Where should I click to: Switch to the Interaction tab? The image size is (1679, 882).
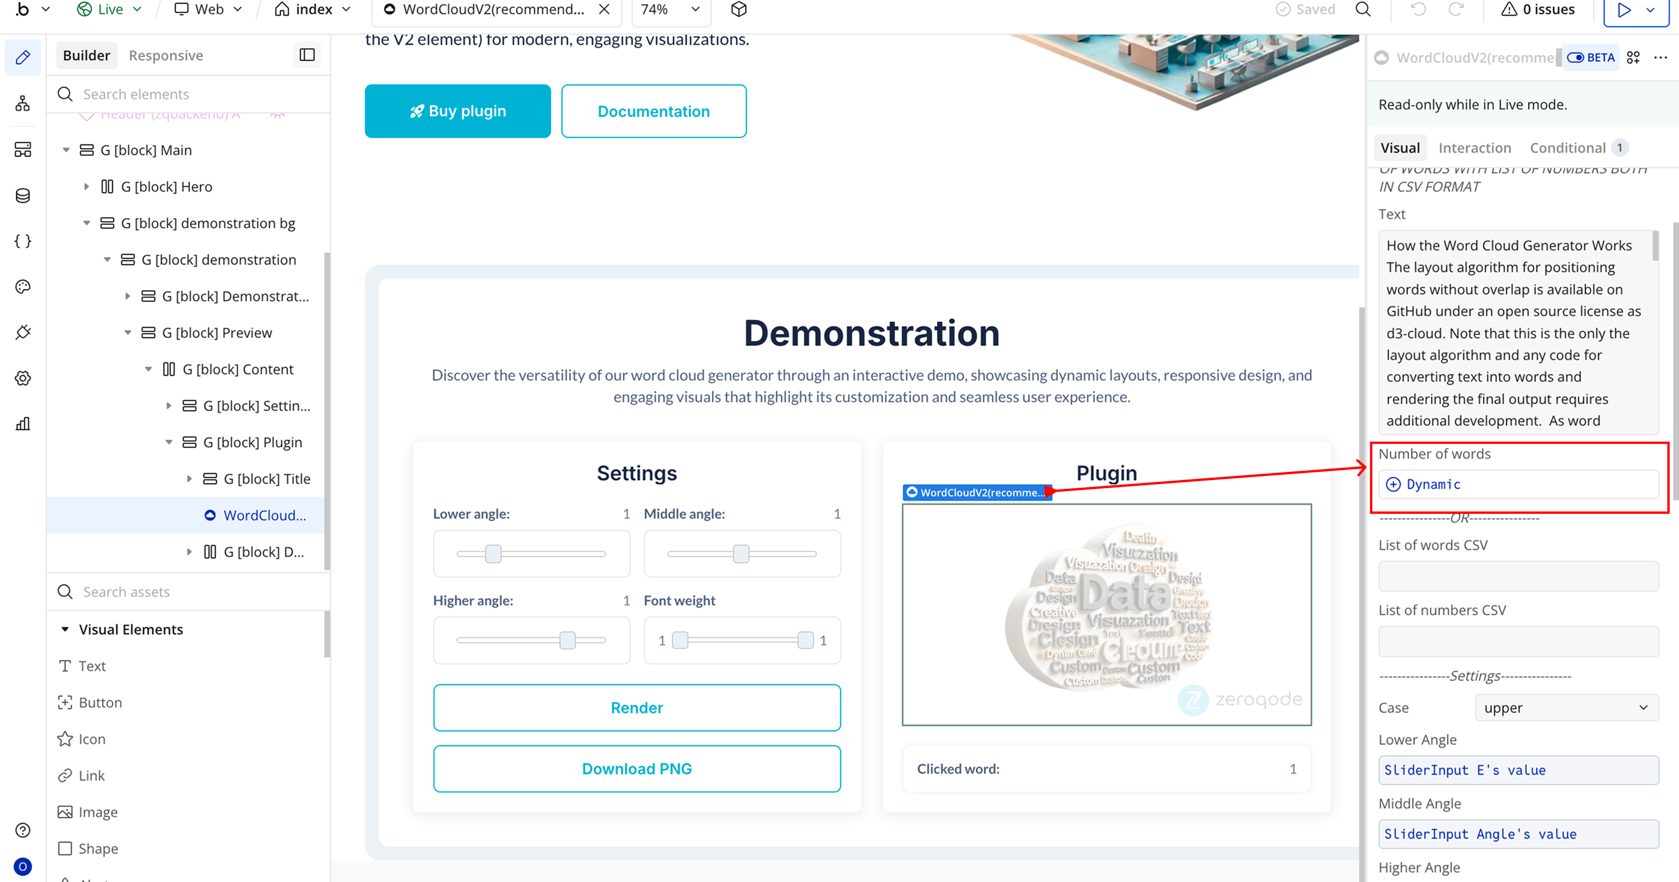pyautogui.click(x=1474, y=148)
